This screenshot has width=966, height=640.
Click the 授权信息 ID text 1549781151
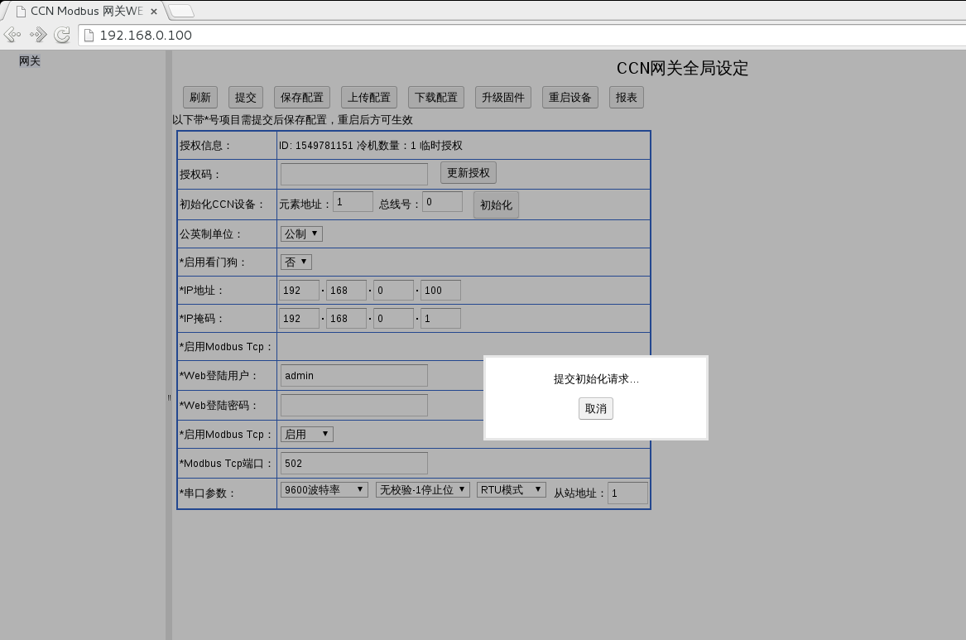(324, 146)
